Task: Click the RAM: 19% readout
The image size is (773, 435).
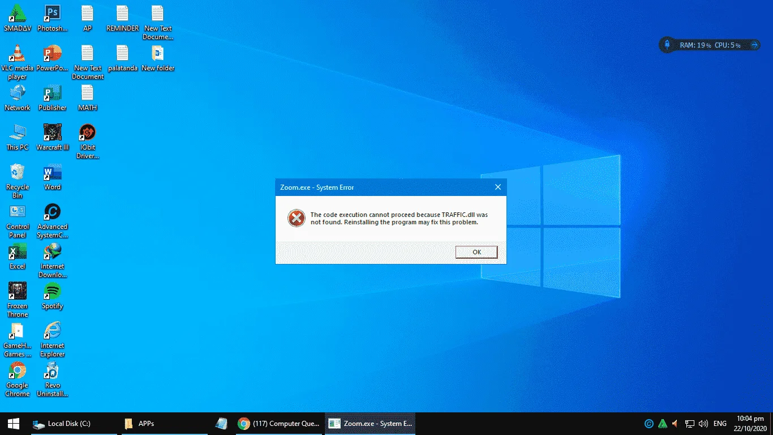Action: point(695,45)
